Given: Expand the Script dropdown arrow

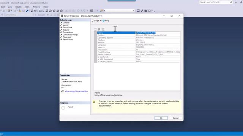Looking at the screenshot, I should tap(101, 21).
